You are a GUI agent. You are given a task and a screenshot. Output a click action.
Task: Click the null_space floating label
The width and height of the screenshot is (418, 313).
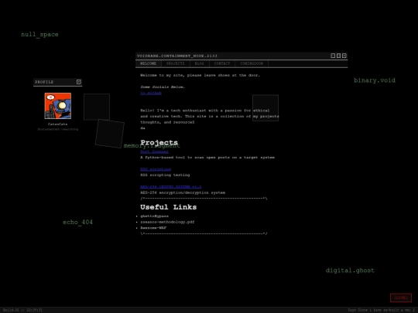click(x=39, y=35)
